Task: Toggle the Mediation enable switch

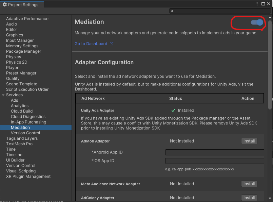Action: [257, 22]
